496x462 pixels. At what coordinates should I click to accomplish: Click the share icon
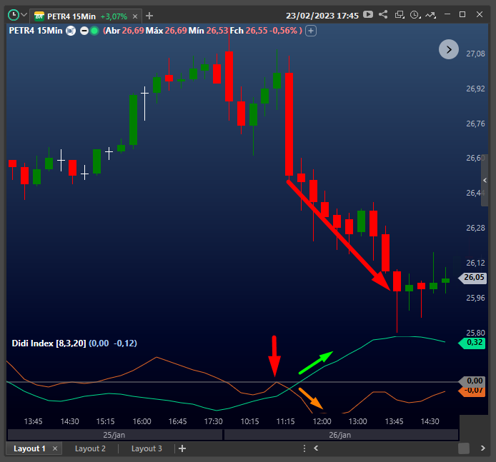[383, 14]
